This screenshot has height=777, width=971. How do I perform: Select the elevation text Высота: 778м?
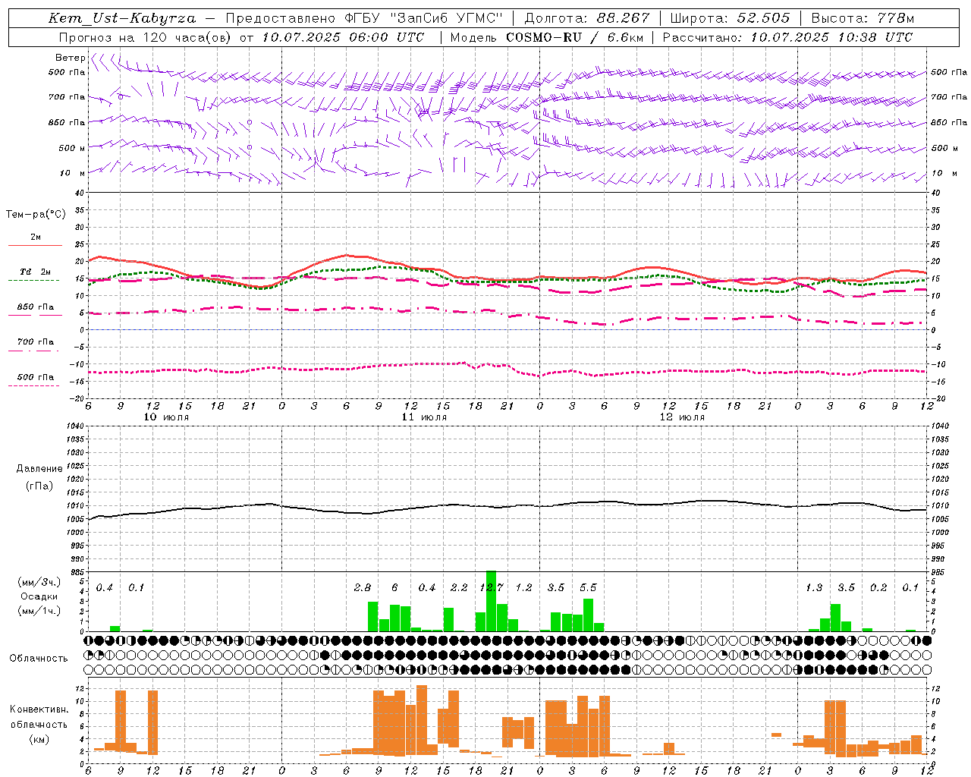pyautogui.click(x=863, y=18)
